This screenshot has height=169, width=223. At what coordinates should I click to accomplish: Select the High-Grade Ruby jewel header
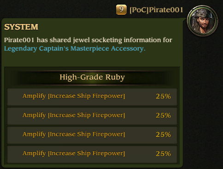92,77
